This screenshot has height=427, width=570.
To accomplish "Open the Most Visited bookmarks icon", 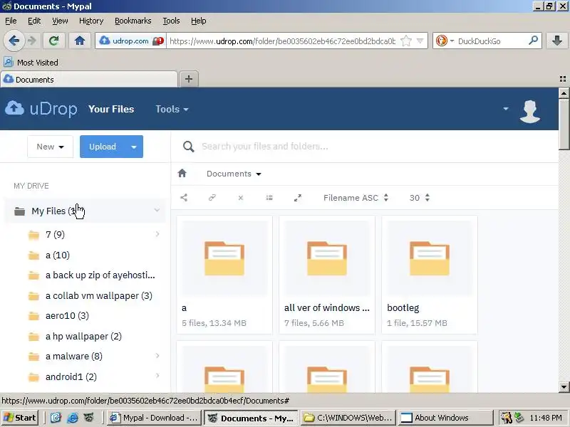I will (x=9, y=63).
